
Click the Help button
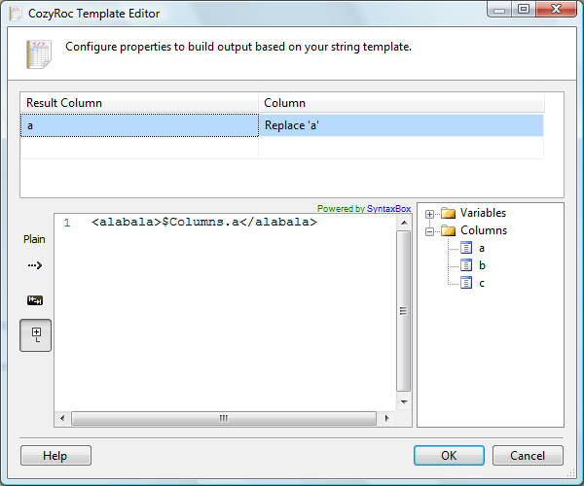[x=55, y=456]
